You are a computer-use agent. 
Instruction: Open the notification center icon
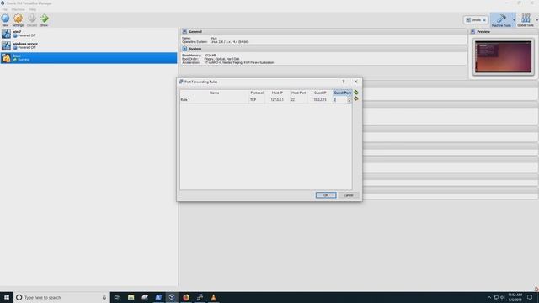[530, 297]
